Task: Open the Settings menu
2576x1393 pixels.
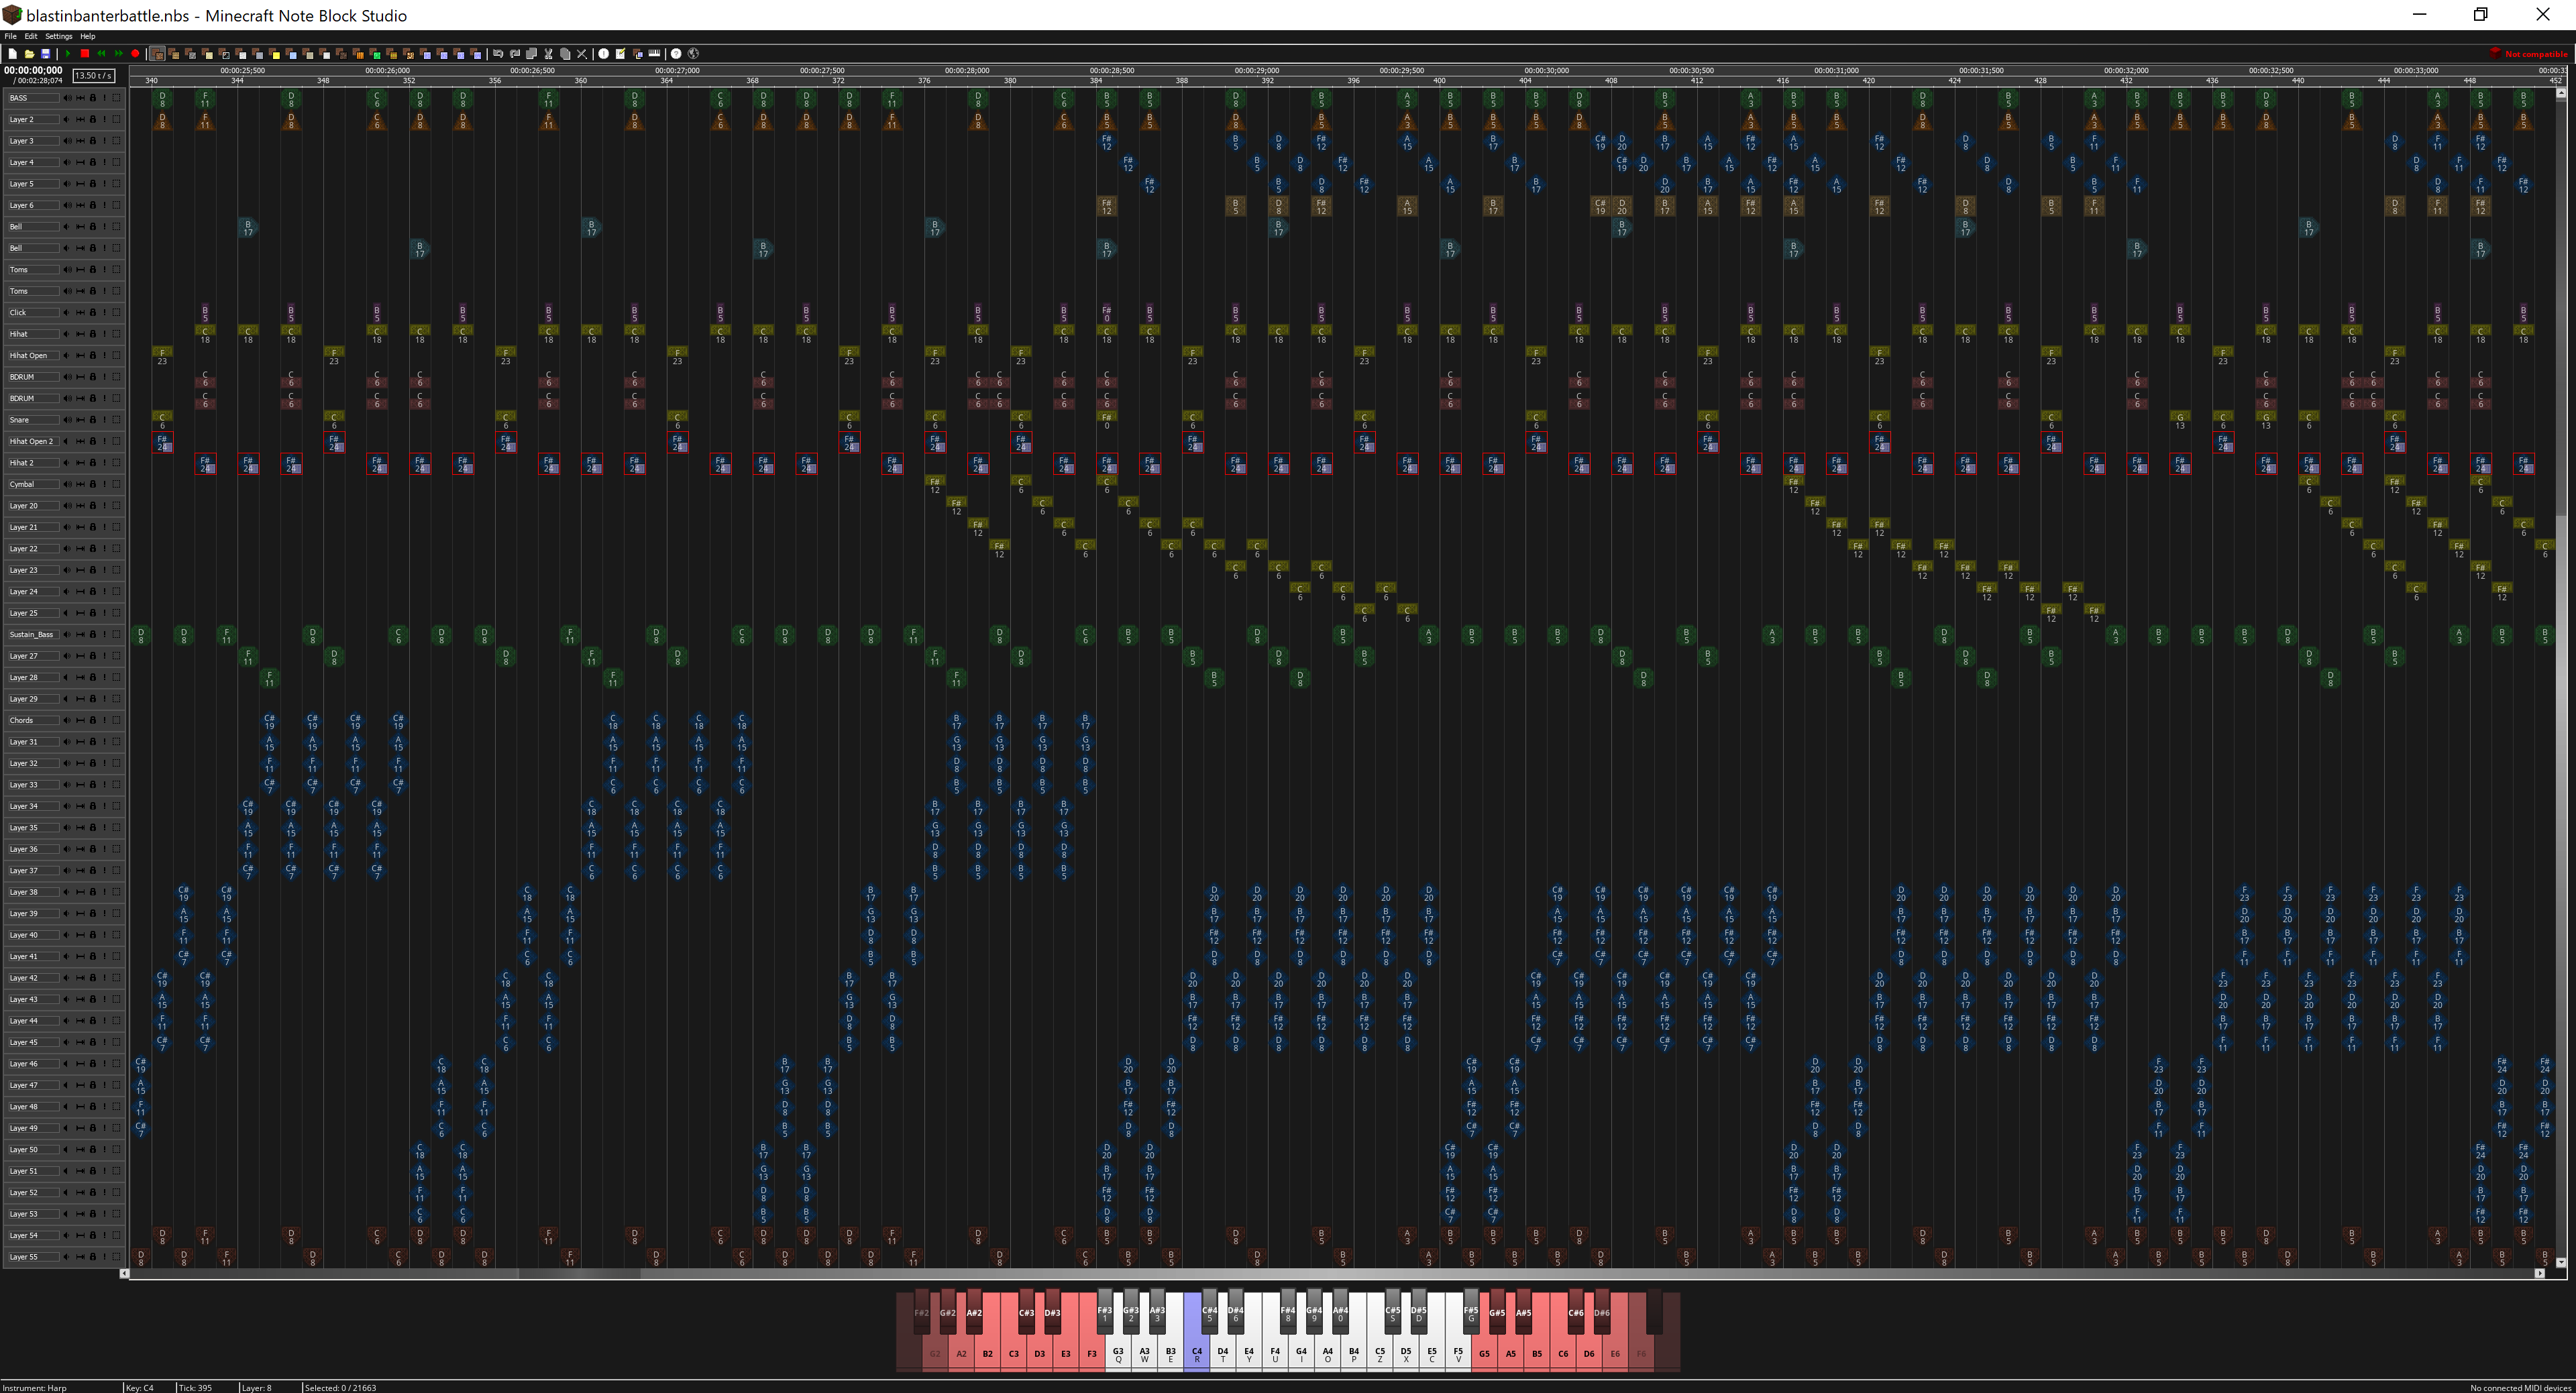Action: 58,36
